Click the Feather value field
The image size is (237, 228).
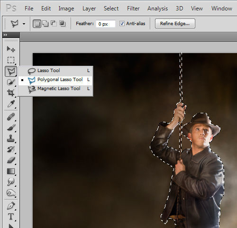click(x=106, y=24)
